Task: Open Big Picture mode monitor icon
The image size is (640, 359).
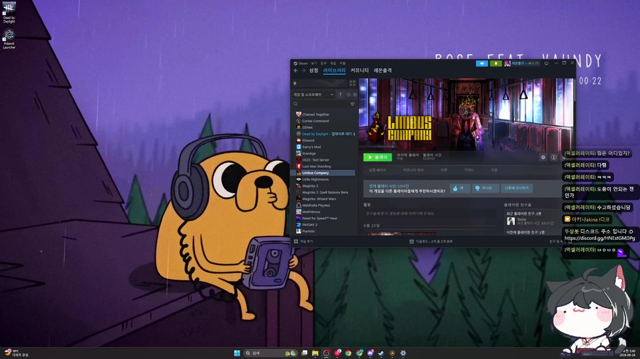Action: (x=547, y=63)
